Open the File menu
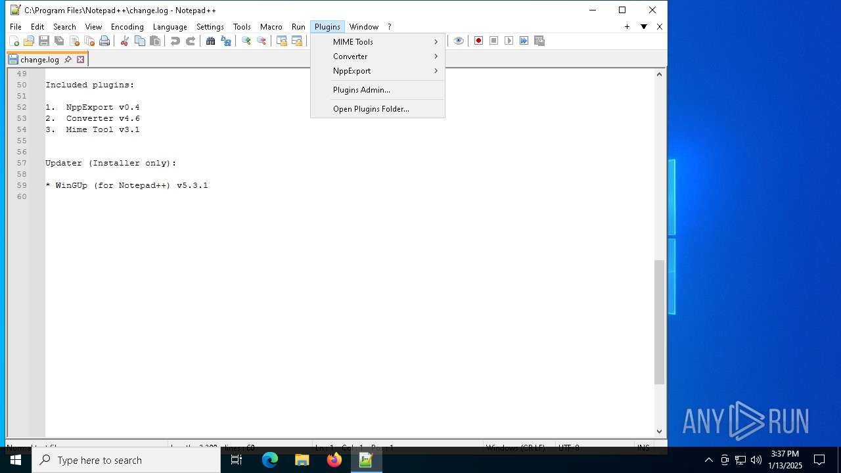The width and height of the screenshot is (841, 473). pos(15,27)
